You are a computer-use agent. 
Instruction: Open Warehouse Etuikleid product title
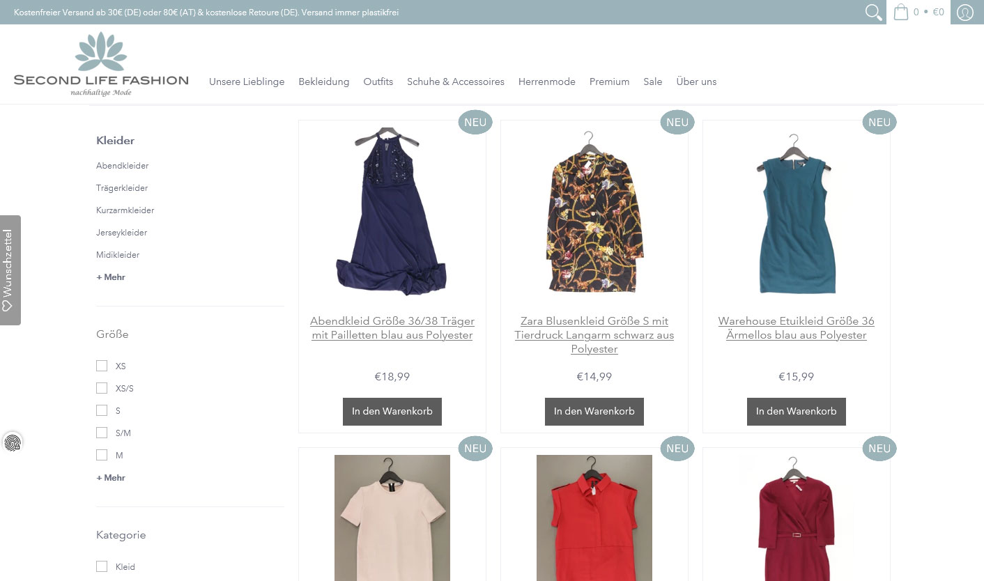point(797,328)
